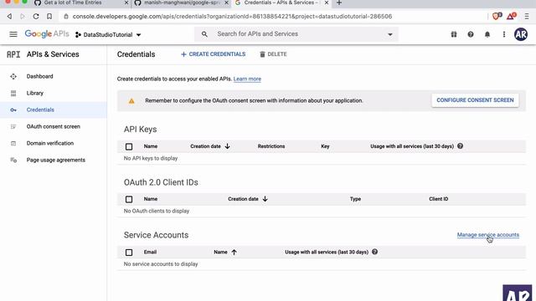Toggle the OAuth 2.0 Client IDs select-all checkbox
The image size is (536, 301).
129,199
